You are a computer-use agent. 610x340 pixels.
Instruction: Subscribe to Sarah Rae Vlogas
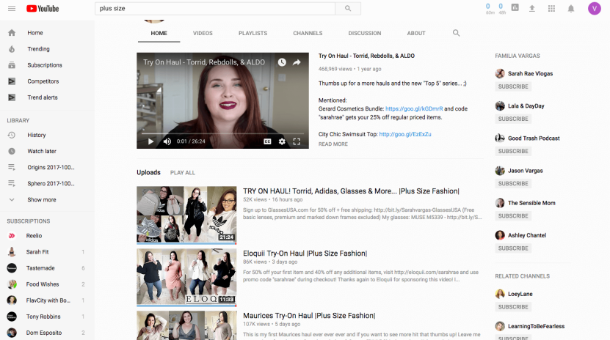[513, 86]
